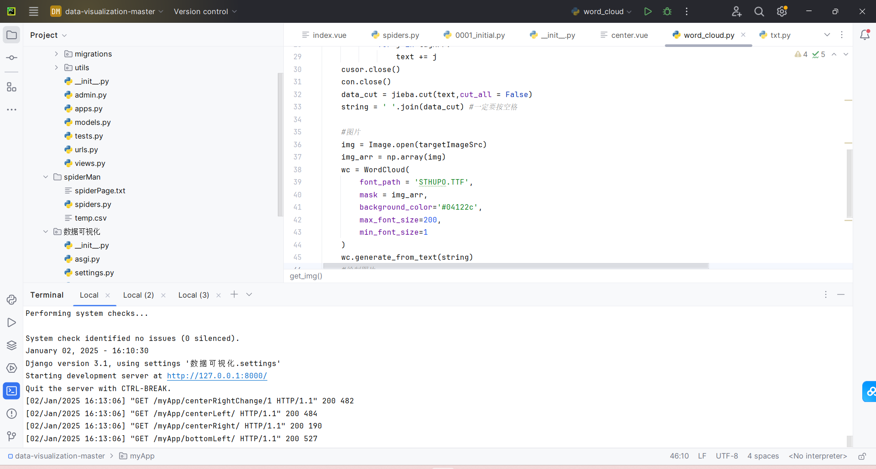Open Project view mode dropdown
This screenshot has height=469, width=876.
[48, 35]
